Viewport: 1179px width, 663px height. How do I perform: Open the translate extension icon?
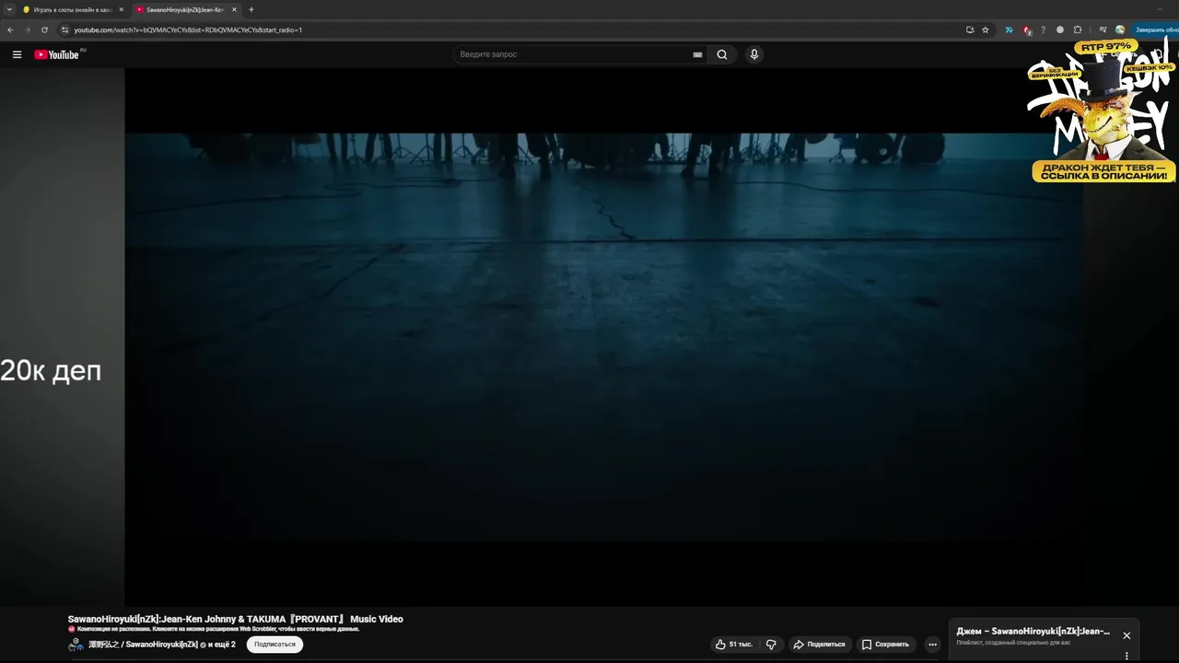click(x=1010, y=29)
